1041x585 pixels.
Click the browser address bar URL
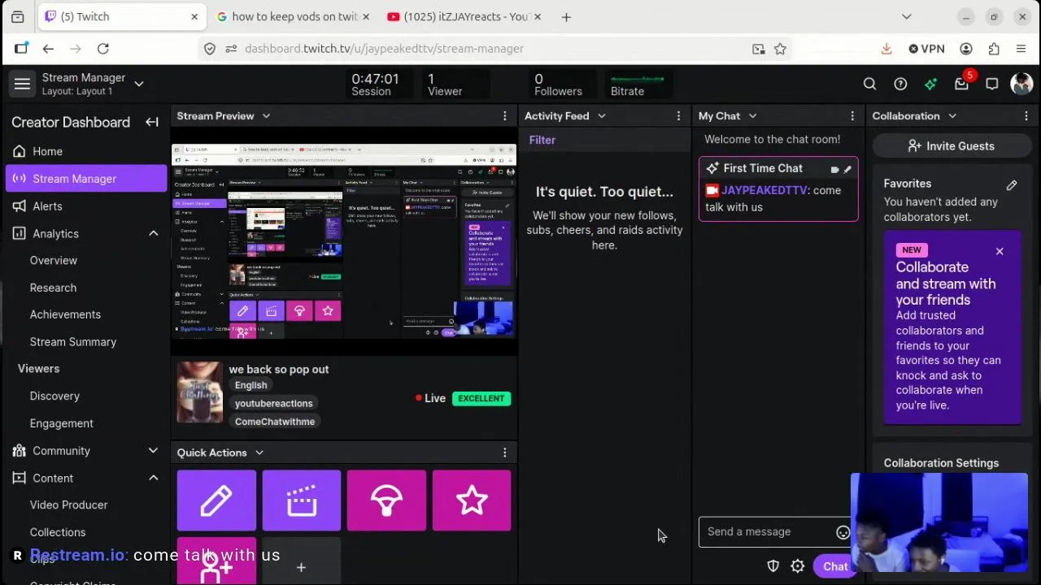coord(384,49)
